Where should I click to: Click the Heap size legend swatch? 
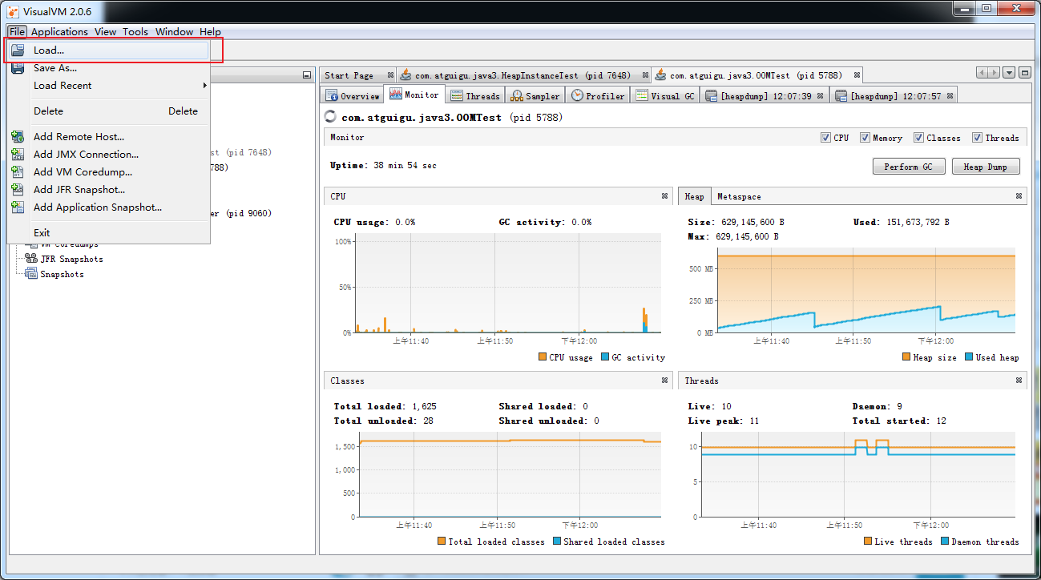coord(906,357)
